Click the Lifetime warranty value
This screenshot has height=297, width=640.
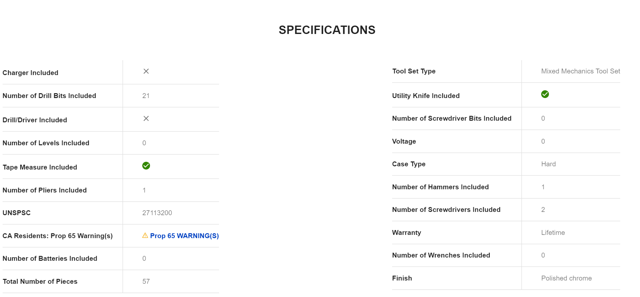[553, 233]
